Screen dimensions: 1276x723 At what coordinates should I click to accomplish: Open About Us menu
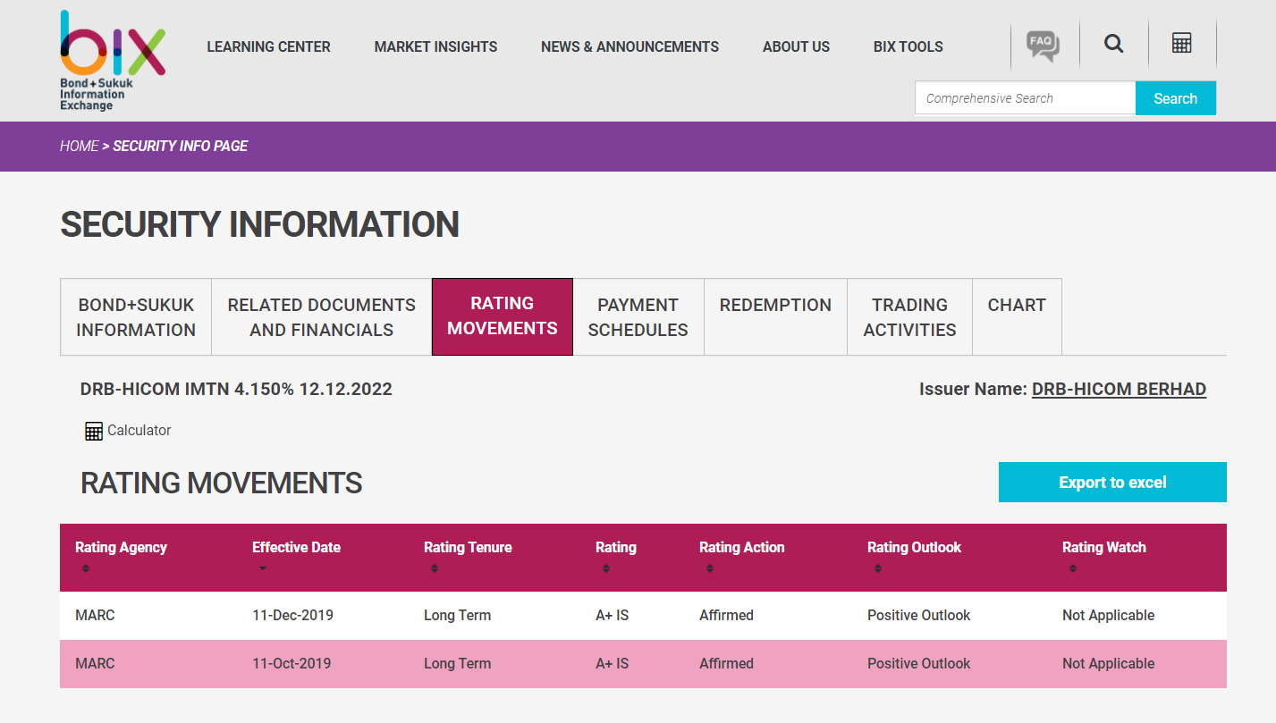(x=796, y=46)
